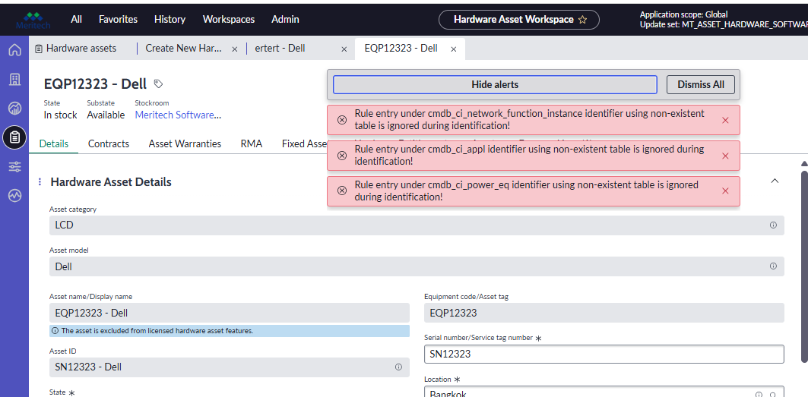Open the sliders settings icon in sidebar
Viewport: 808px width, 397px height.
pos(15,167)
